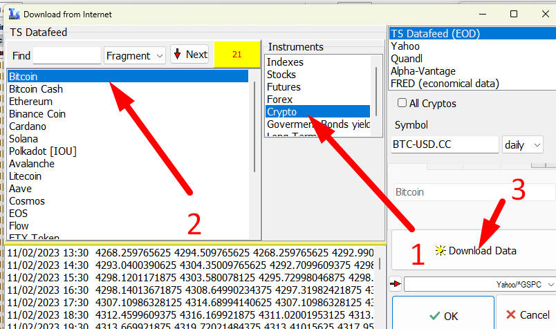
Task: Click the Symbol field containing BTC-USD.CC
Action: point(445,144)
